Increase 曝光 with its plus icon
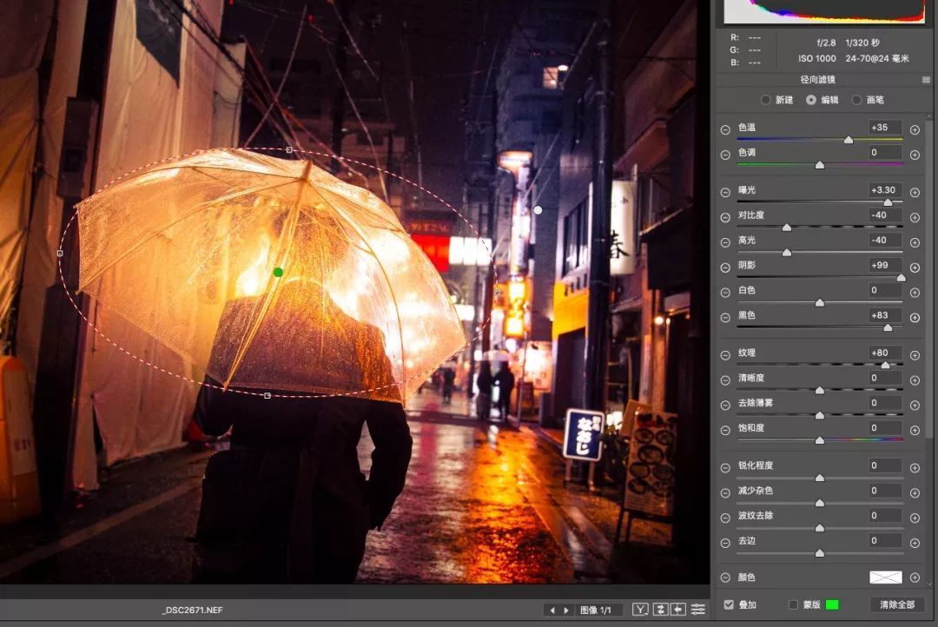Screen dimensions: 938x627 coord(915,193)
